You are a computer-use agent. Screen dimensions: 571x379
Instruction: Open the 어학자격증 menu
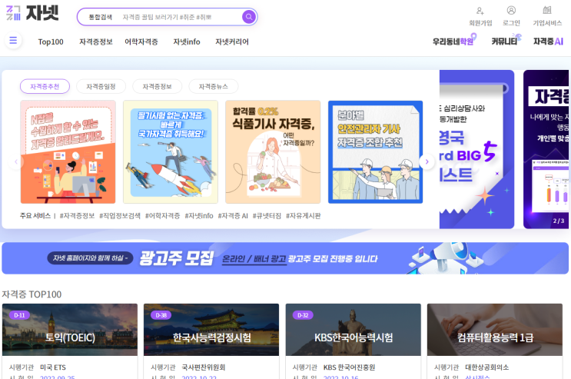tap(141, 42)
